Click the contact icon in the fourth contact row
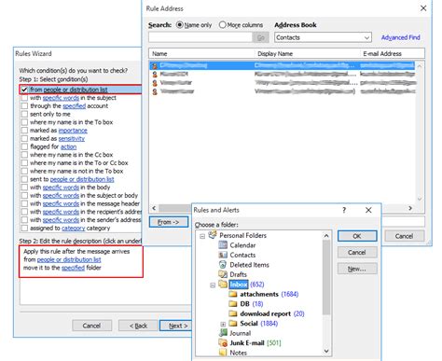442x361 pixels. pos(155,91)
